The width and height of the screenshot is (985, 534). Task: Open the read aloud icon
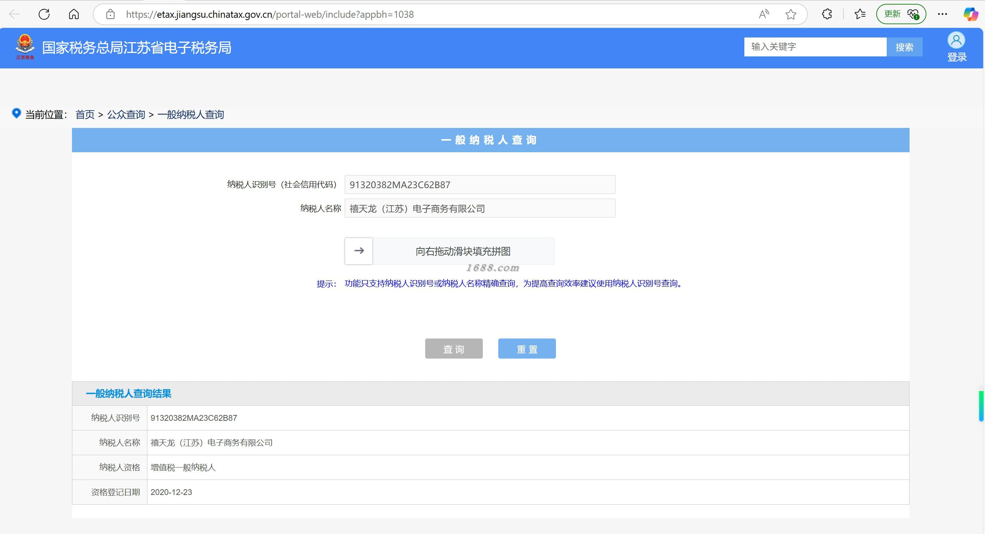[x=764, y=14]
